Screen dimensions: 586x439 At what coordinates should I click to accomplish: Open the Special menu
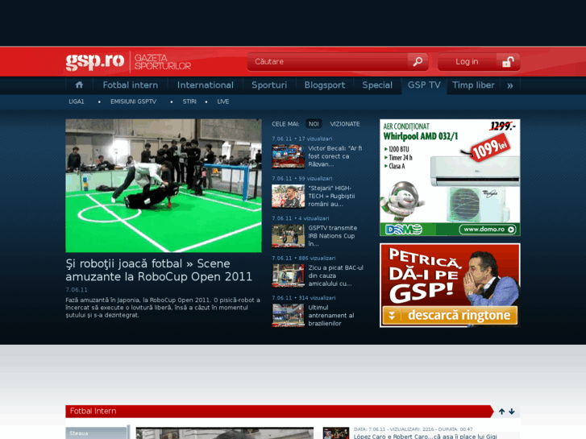(x=377, y=85)
